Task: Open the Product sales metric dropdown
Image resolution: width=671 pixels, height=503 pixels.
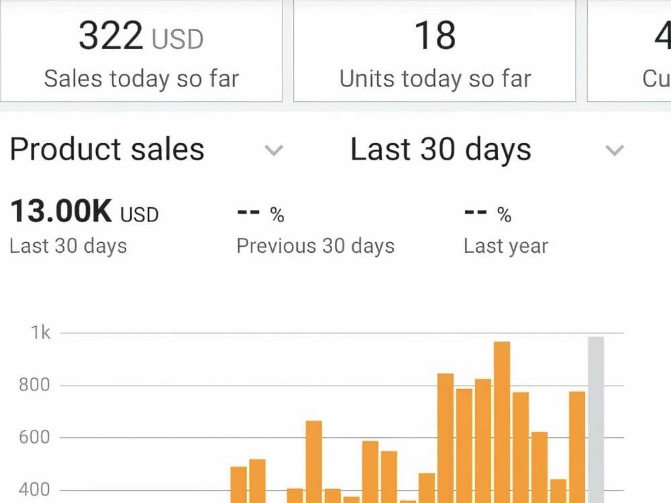Action: pos(146,150)
